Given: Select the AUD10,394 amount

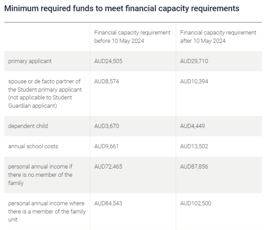Looking at the screenshot, I should click(194, 81).
